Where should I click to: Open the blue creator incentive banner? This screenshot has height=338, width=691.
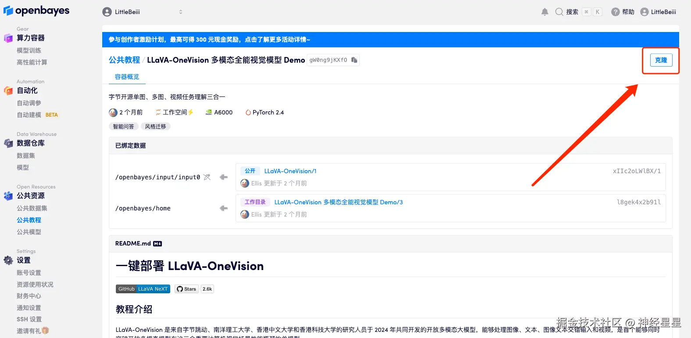[390, 39]
